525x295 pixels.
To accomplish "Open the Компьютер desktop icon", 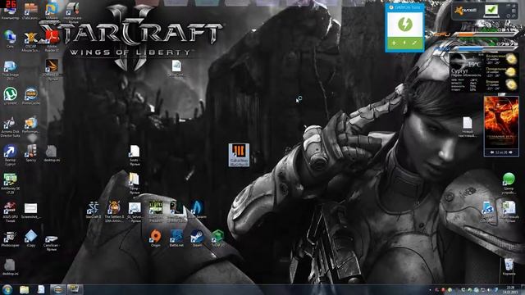I will click(x=10, y=10).
